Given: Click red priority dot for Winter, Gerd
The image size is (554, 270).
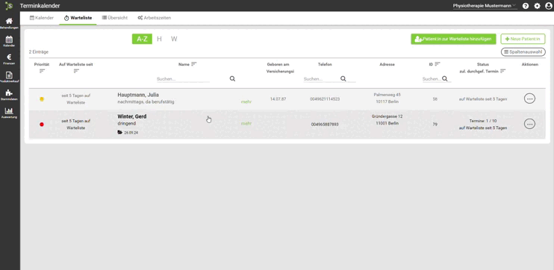Looking at the screenshot, I should tap(42, 125).
